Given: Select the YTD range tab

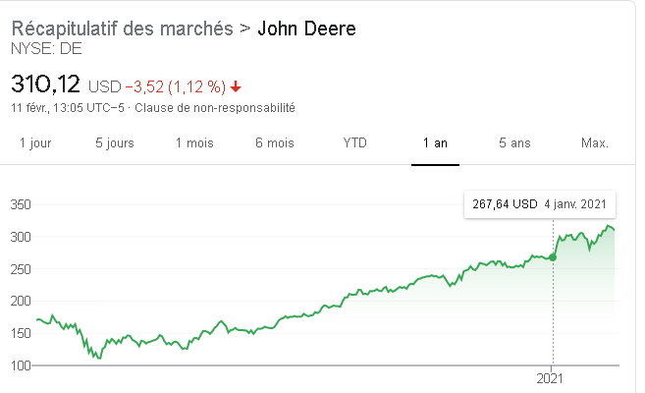Looking at the screenshot, I should click(x=354, y=143).
